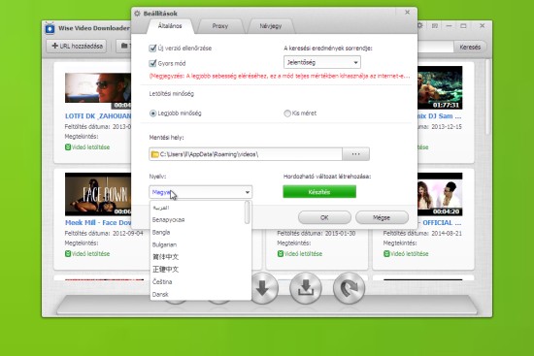The height and width of the screenshot is (356, 534).
Task: Switch to the Általános tab
Action: pyautogui.click(x=170, y=26)
